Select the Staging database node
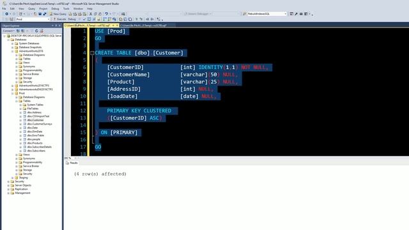The image size is (409, 230). (x=23, y=178)
